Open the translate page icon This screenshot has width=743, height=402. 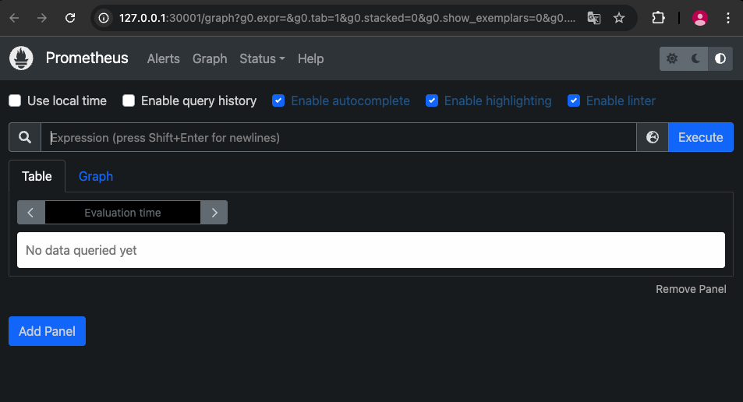coord(594,18)
